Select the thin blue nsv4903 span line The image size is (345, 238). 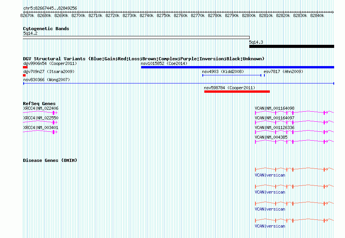(x=232, y=75)
